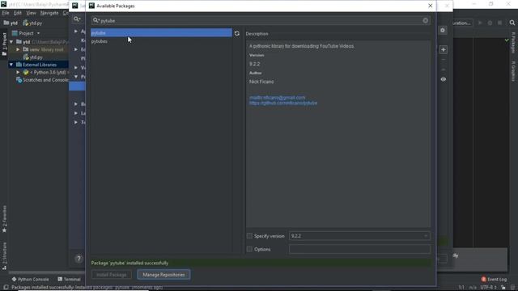The image size is (518, 291).
Task: Click the interpreter settings gear icon
Action: coord(443,31)
